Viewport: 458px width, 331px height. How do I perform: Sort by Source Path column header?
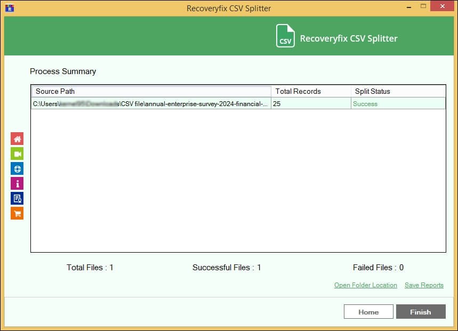[151, 91]
